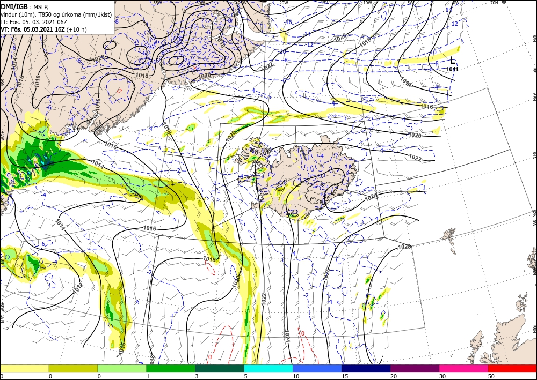Click the olive-yellow legend swatch

(x=73, y=368)
